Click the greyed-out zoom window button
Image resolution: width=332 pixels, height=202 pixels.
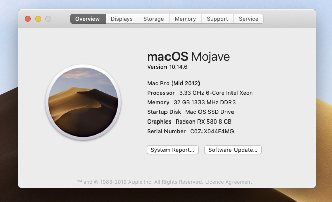tap(48, 19)
